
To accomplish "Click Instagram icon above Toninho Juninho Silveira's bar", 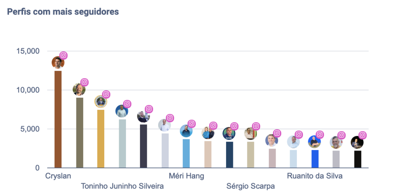I will (128, 104).
